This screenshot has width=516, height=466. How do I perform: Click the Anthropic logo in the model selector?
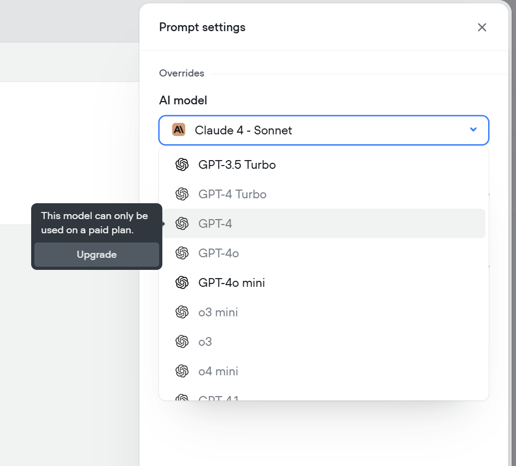click(179, 130)
